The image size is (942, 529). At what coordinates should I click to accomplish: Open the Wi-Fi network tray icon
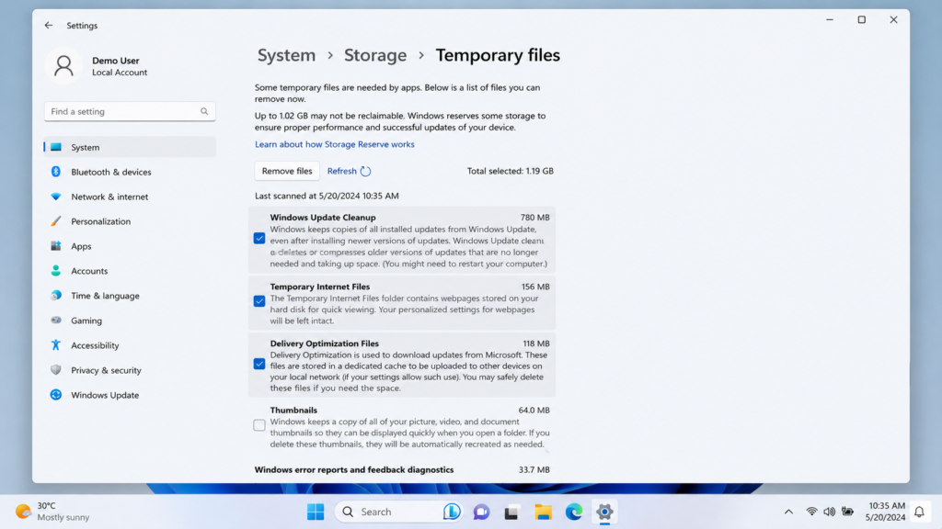(x=811, y=512)
